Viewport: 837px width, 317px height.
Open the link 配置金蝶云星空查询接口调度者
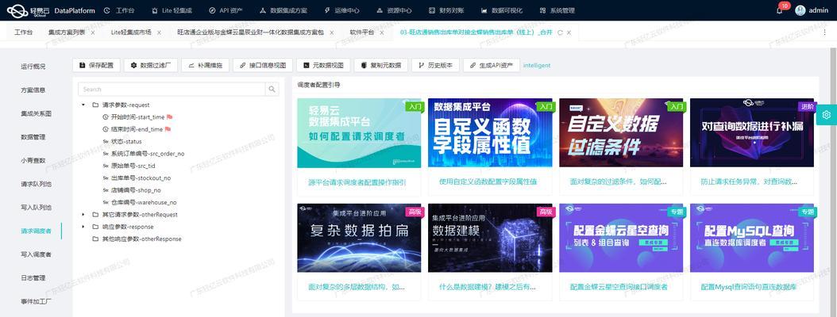tap(619, 287)
